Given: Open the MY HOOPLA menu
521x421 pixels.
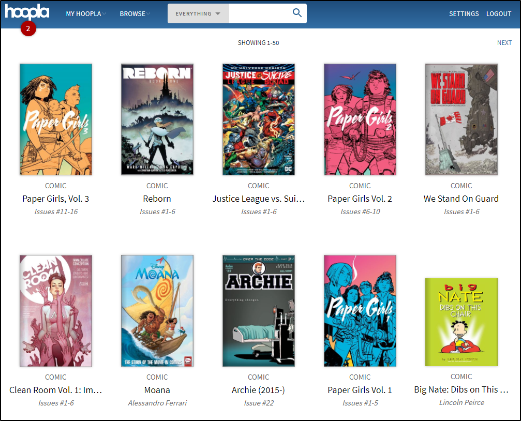Looking at the screenshot, I should [86, 13].
